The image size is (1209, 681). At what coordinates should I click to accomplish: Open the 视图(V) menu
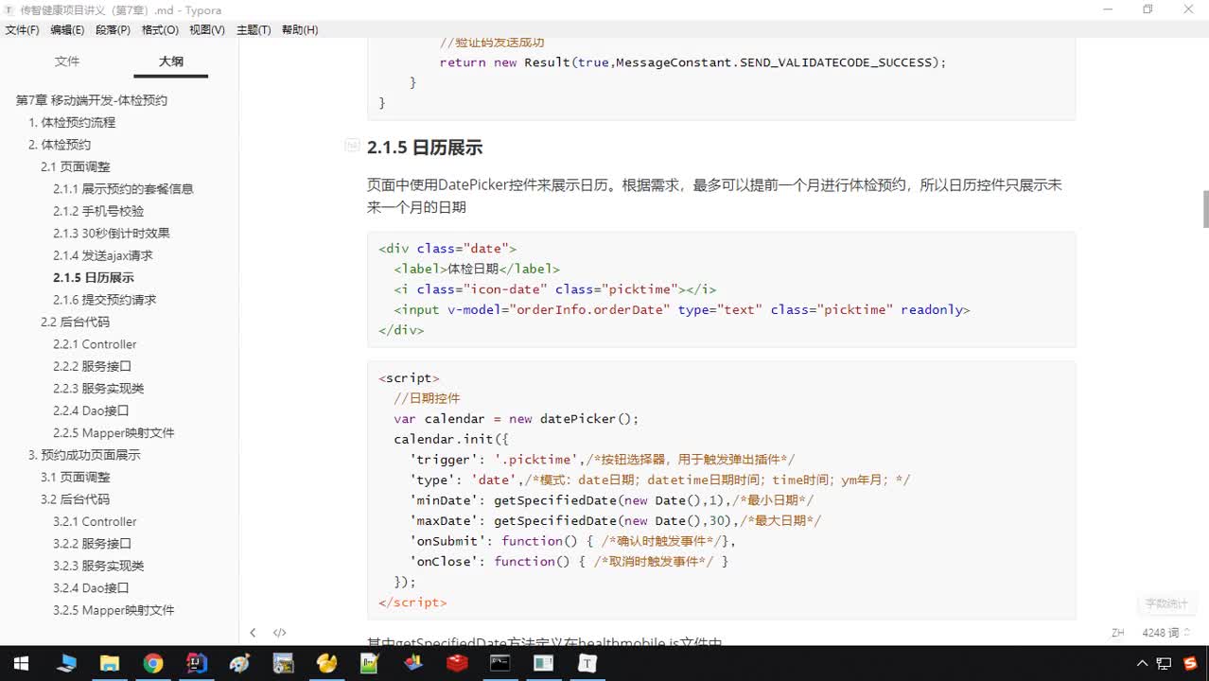click(x=207, y=30)
